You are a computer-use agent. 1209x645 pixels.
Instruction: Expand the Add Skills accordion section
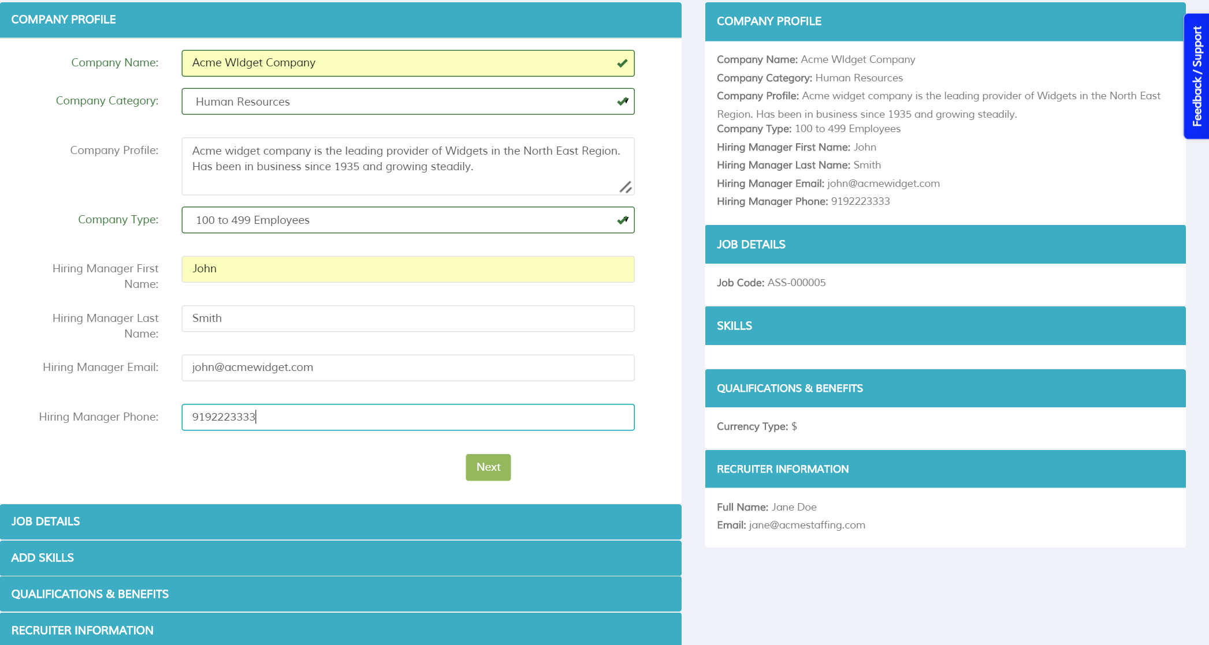click(x=340, y=558)
